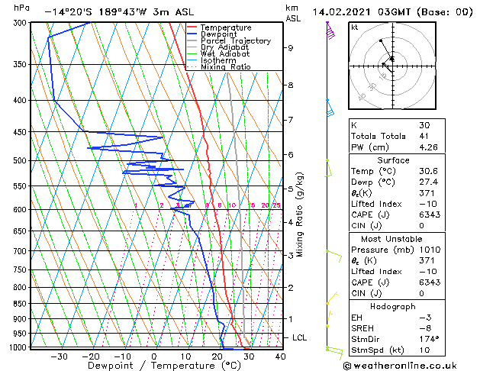Select the green surface wind barb at 1000 hPa

pyautogui.click(x=334, y=353)
